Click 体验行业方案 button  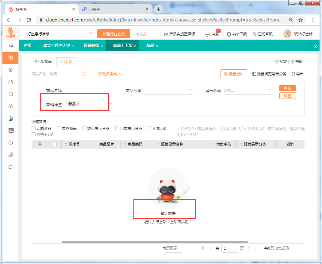pos(114,34)
